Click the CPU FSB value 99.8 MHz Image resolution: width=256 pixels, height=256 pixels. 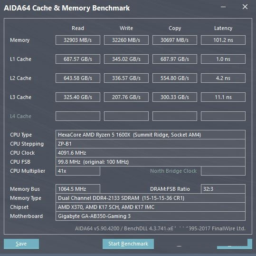coord(151,162)
